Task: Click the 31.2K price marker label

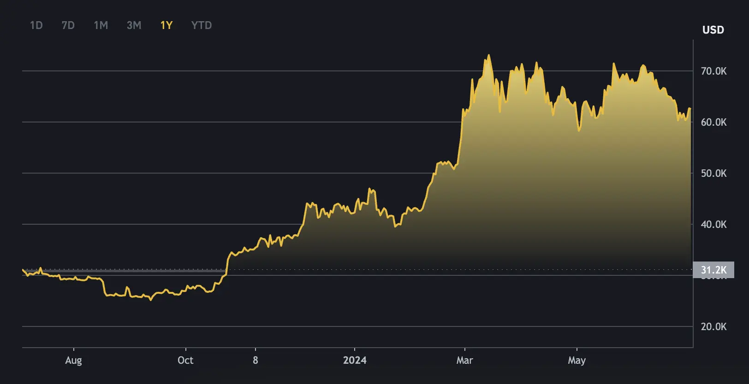Action: pyautogui.click(x=713, y=270)
